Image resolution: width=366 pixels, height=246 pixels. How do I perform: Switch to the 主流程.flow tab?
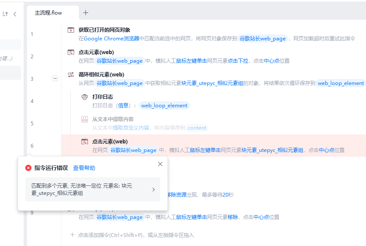click(x=49, y=13)
